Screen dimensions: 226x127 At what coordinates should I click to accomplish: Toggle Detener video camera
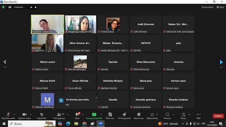click(x=24, y=116)
